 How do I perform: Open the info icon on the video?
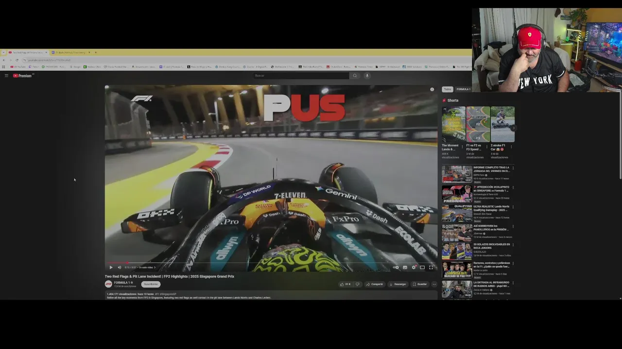[x=432, y=89]
